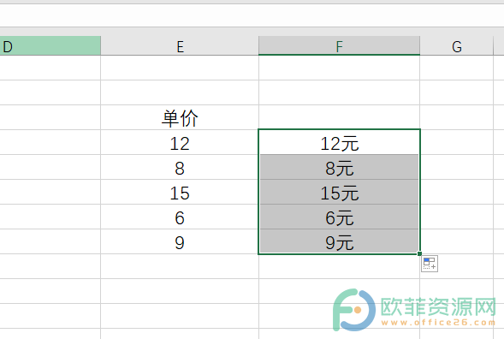Open the Auto Fill Options icon
The height and width of the screenshot is (339, 504).
click(430, 264)
